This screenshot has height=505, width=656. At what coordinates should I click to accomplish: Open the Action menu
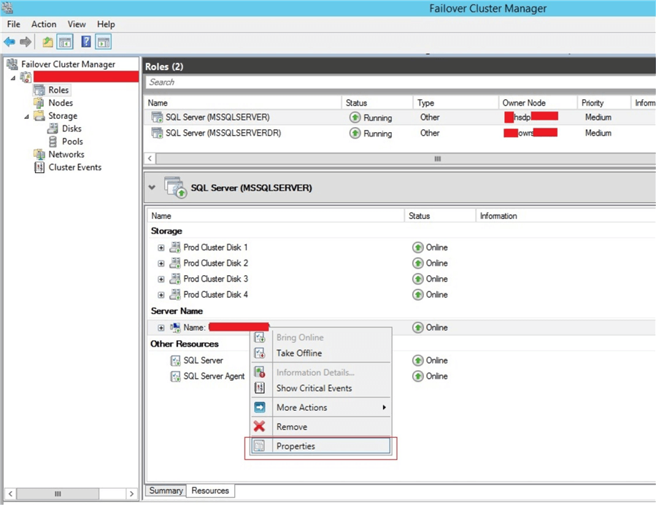coord(43,24)
